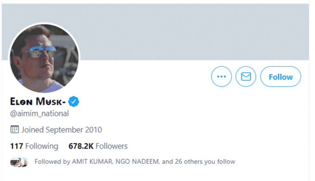Click the rightmost mutual follower avatar
Viewport: 315px width, 181px height.
24,162
